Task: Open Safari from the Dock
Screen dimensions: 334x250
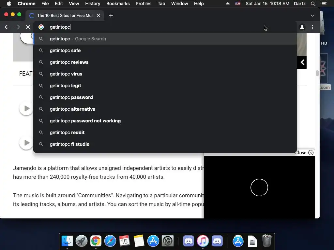Action: tap(110, 241)
